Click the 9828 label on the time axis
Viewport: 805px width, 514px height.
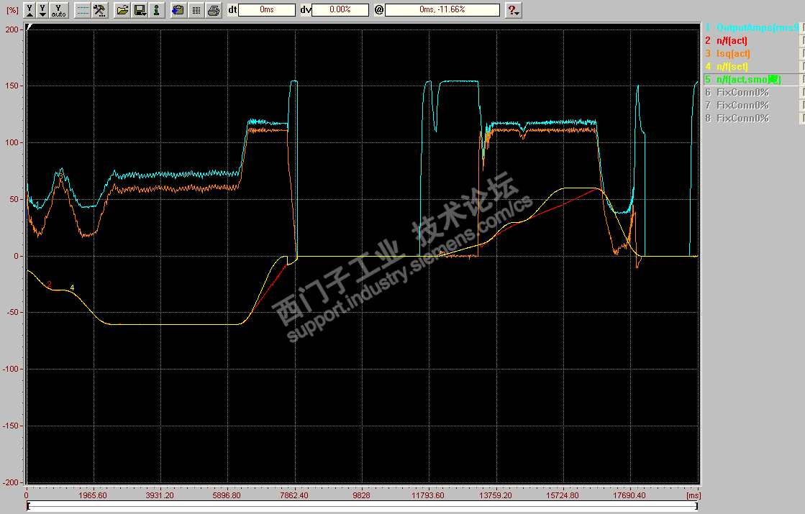tap(361, 495)
